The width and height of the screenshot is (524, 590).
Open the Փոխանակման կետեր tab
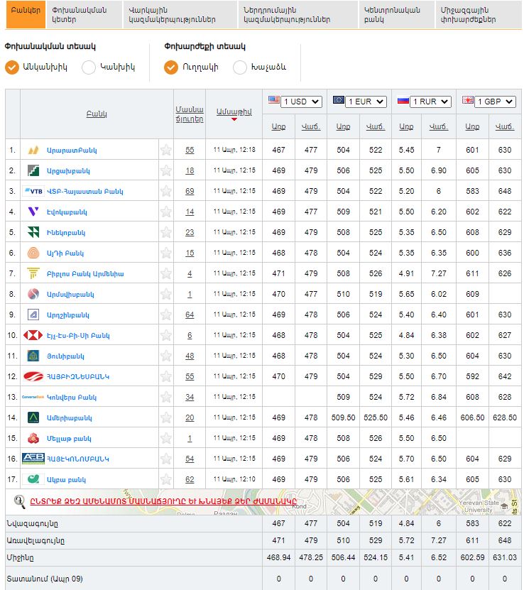point(84,14)
